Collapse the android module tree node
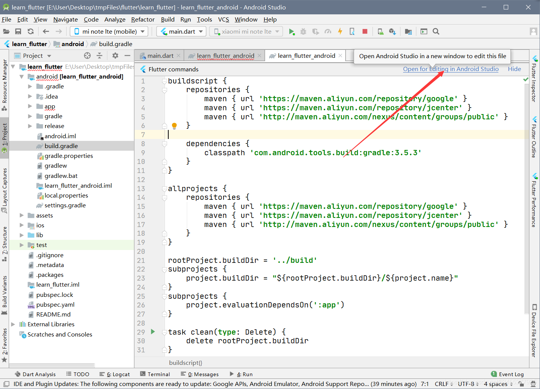Screen dimensions: 540x389 (x=22, y=76)
